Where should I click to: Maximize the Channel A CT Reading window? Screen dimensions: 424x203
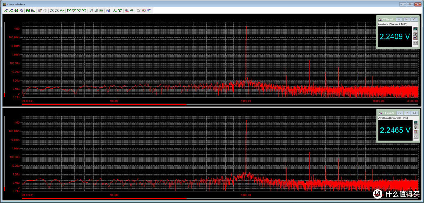pos(407,20)
